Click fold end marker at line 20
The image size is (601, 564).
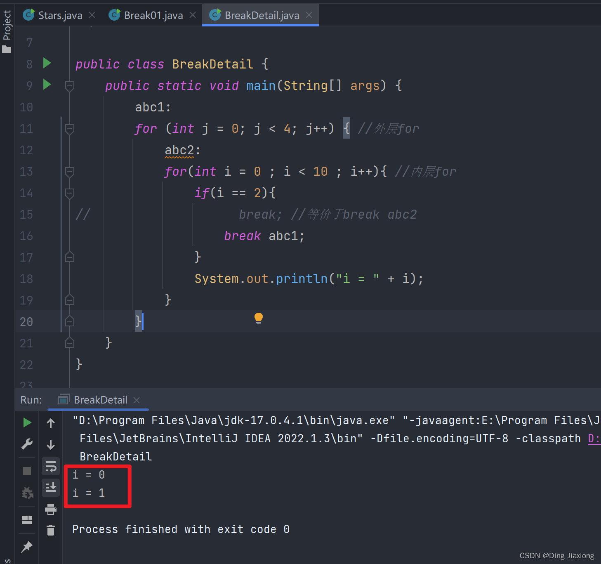coord(70,321)
